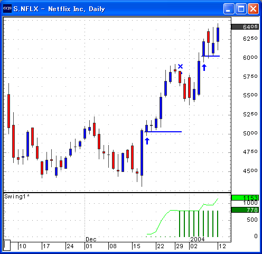Select the dark green 778 study value
The height and width of the screenshot is (254, 262).
pos(245,210)
